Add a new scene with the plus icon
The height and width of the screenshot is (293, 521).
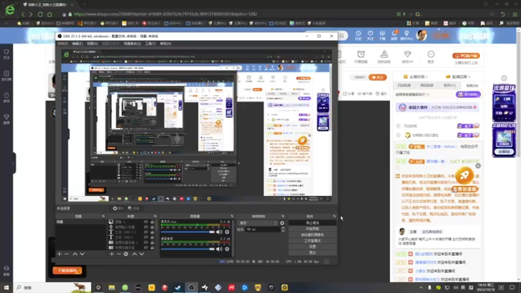[x=59, y=254]
